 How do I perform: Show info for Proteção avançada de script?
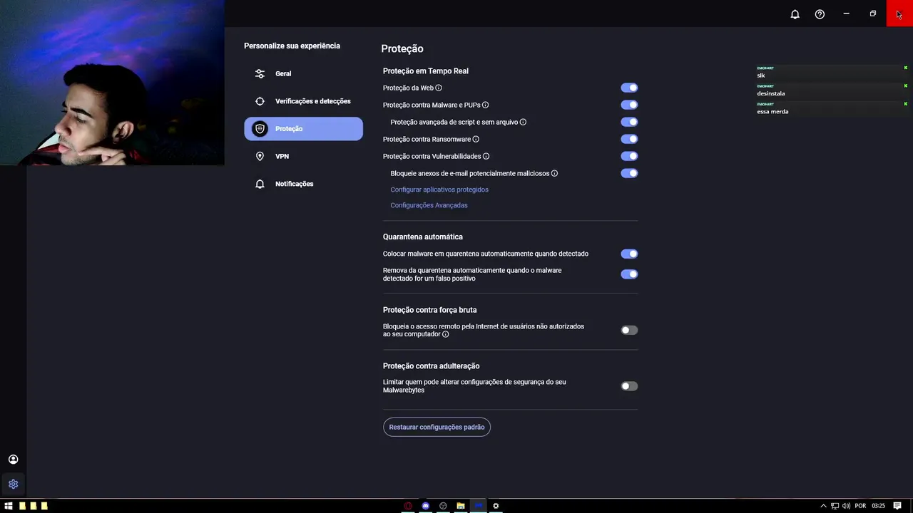[523, 123]
